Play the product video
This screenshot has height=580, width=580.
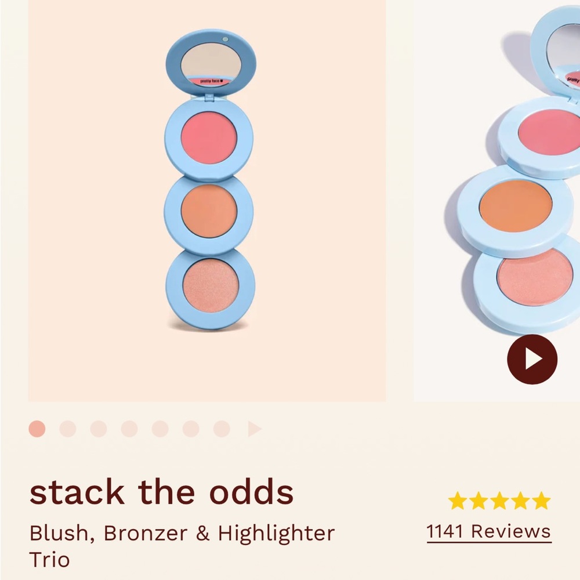click(x=532, y=360)
